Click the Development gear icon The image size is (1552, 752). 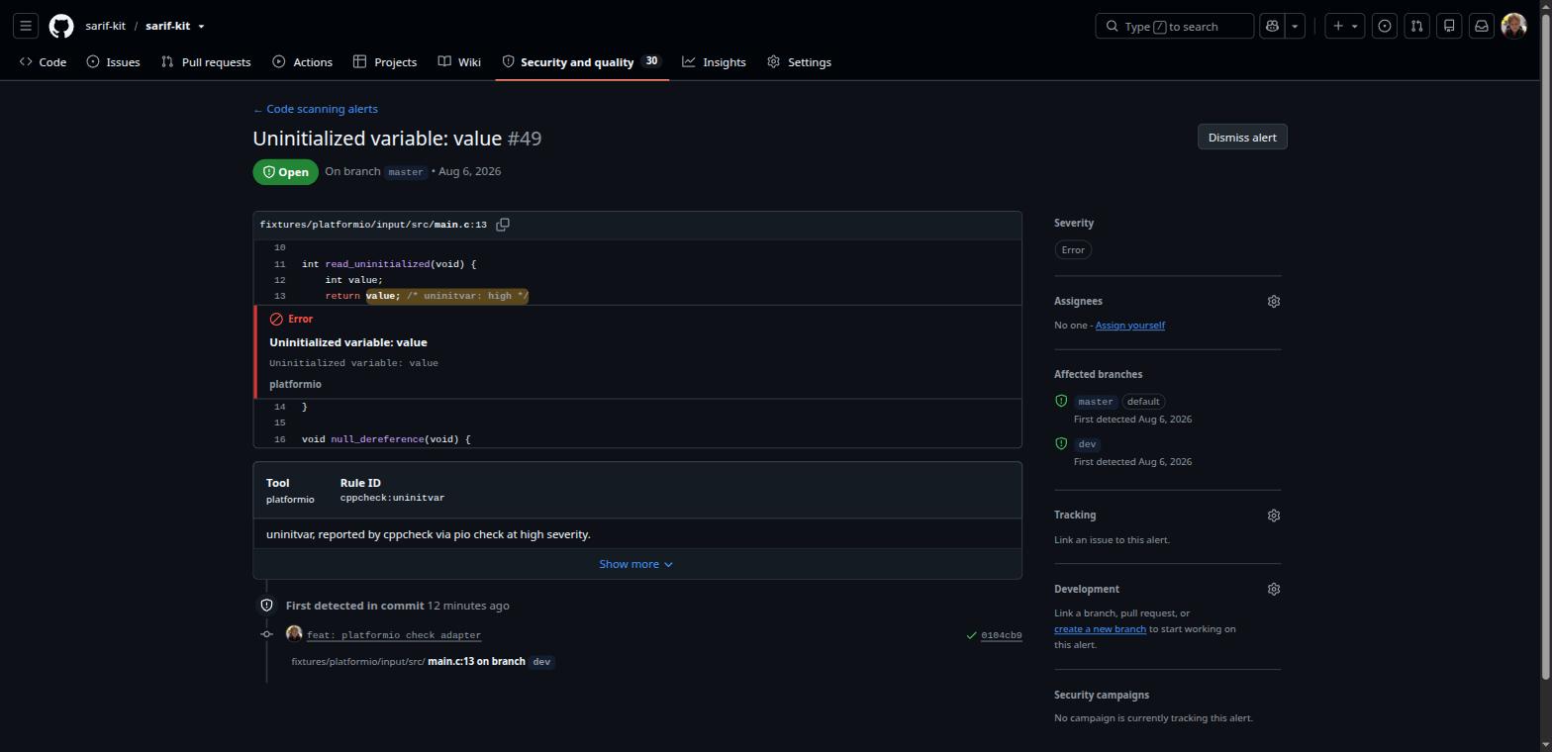tap(1274, 589)
